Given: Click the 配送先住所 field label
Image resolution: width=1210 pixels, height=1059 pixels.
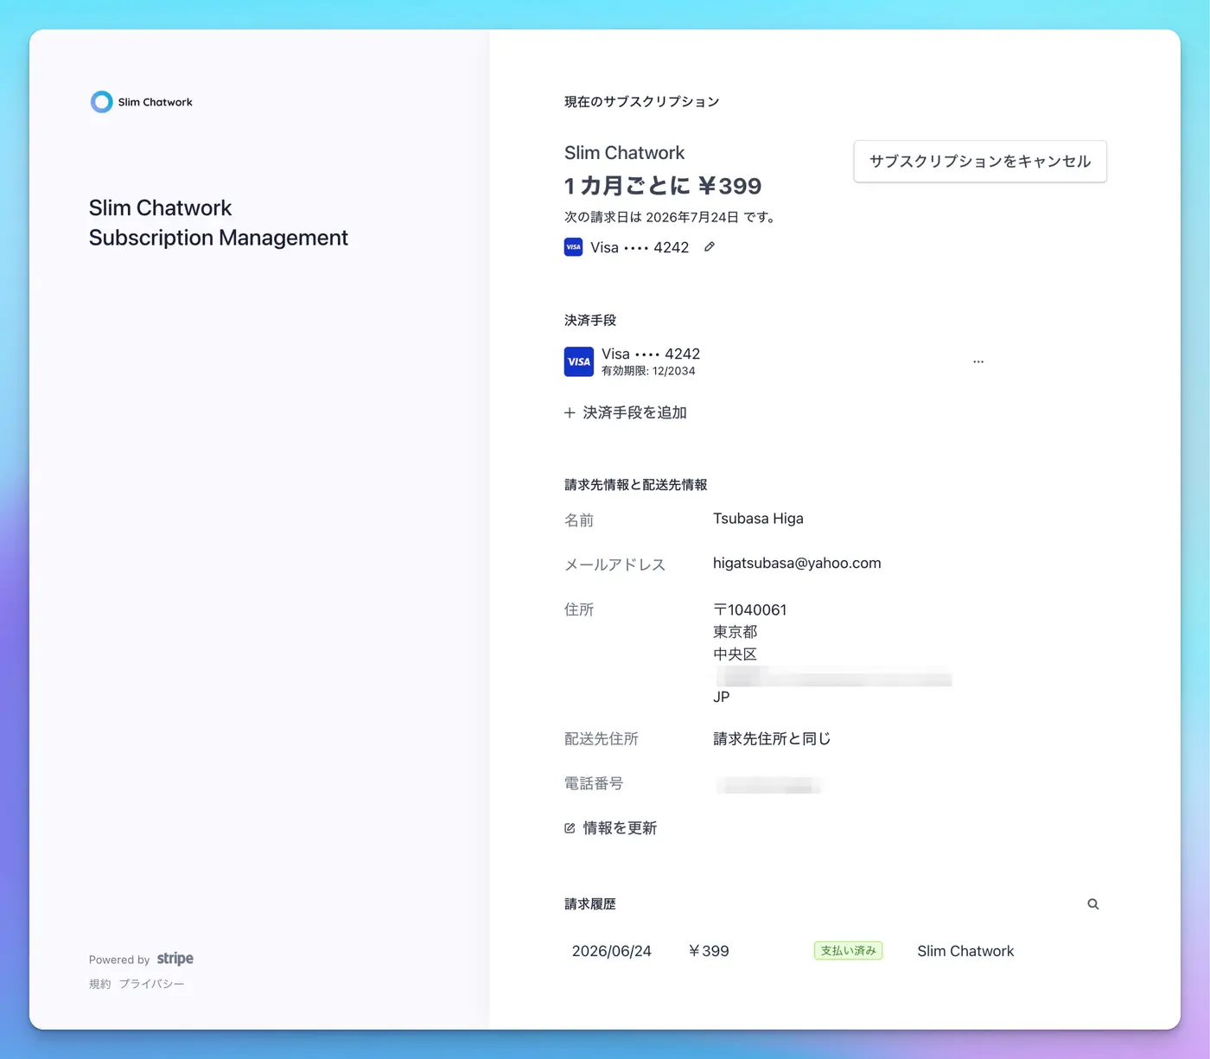Looking at the screenshot, I should (x=602, y=739).
